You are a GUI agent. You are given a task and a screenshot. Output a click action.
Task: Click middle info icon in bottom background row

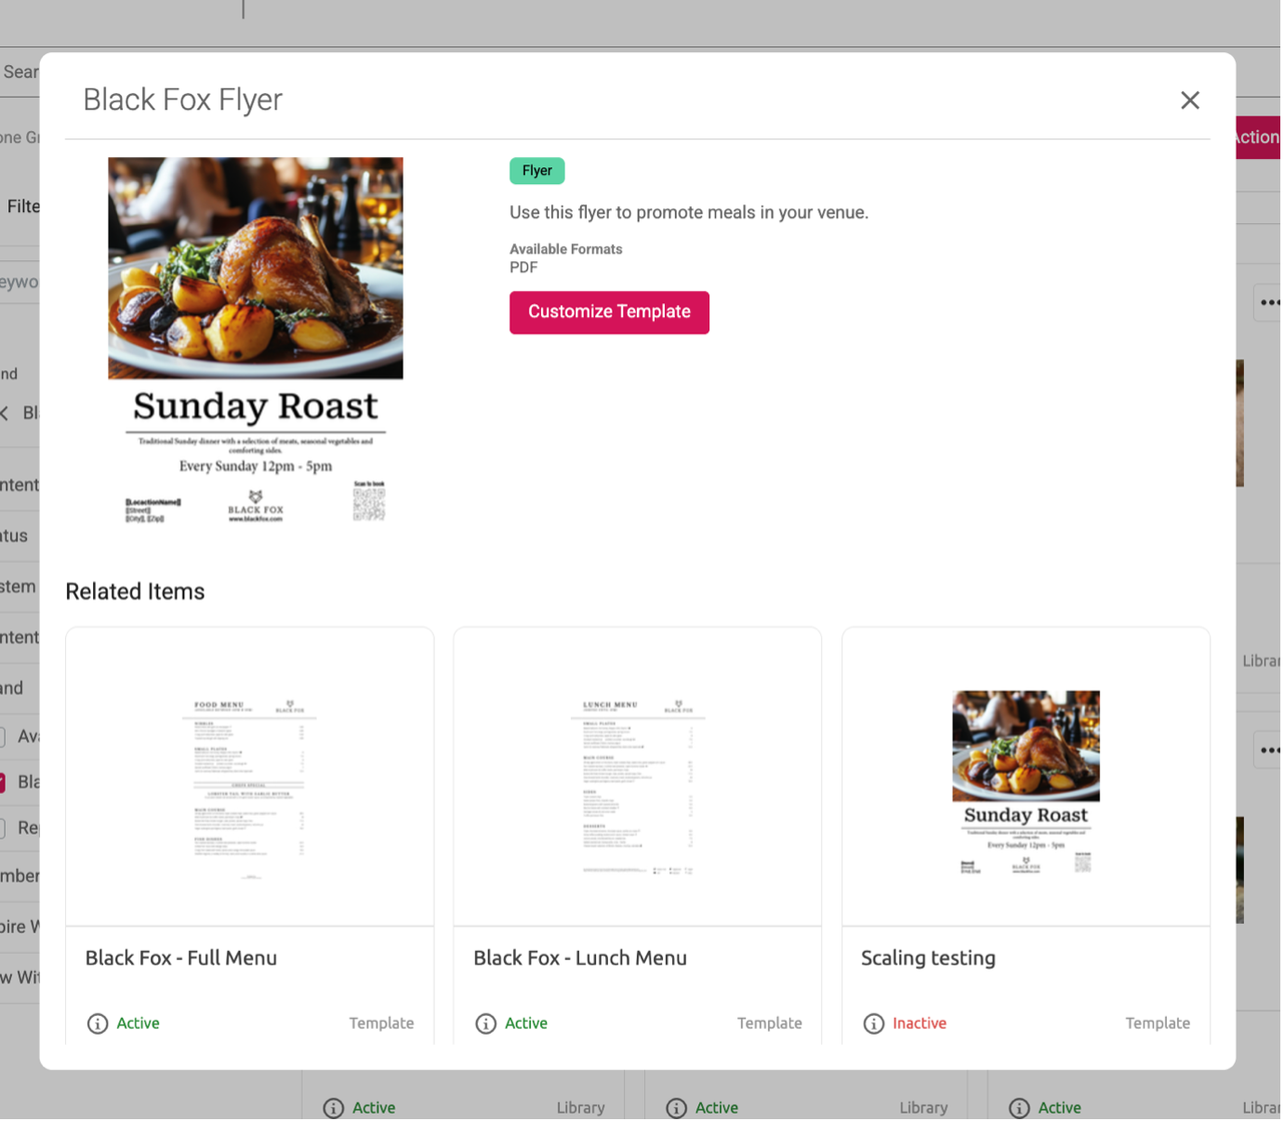tap(676, 1108)
